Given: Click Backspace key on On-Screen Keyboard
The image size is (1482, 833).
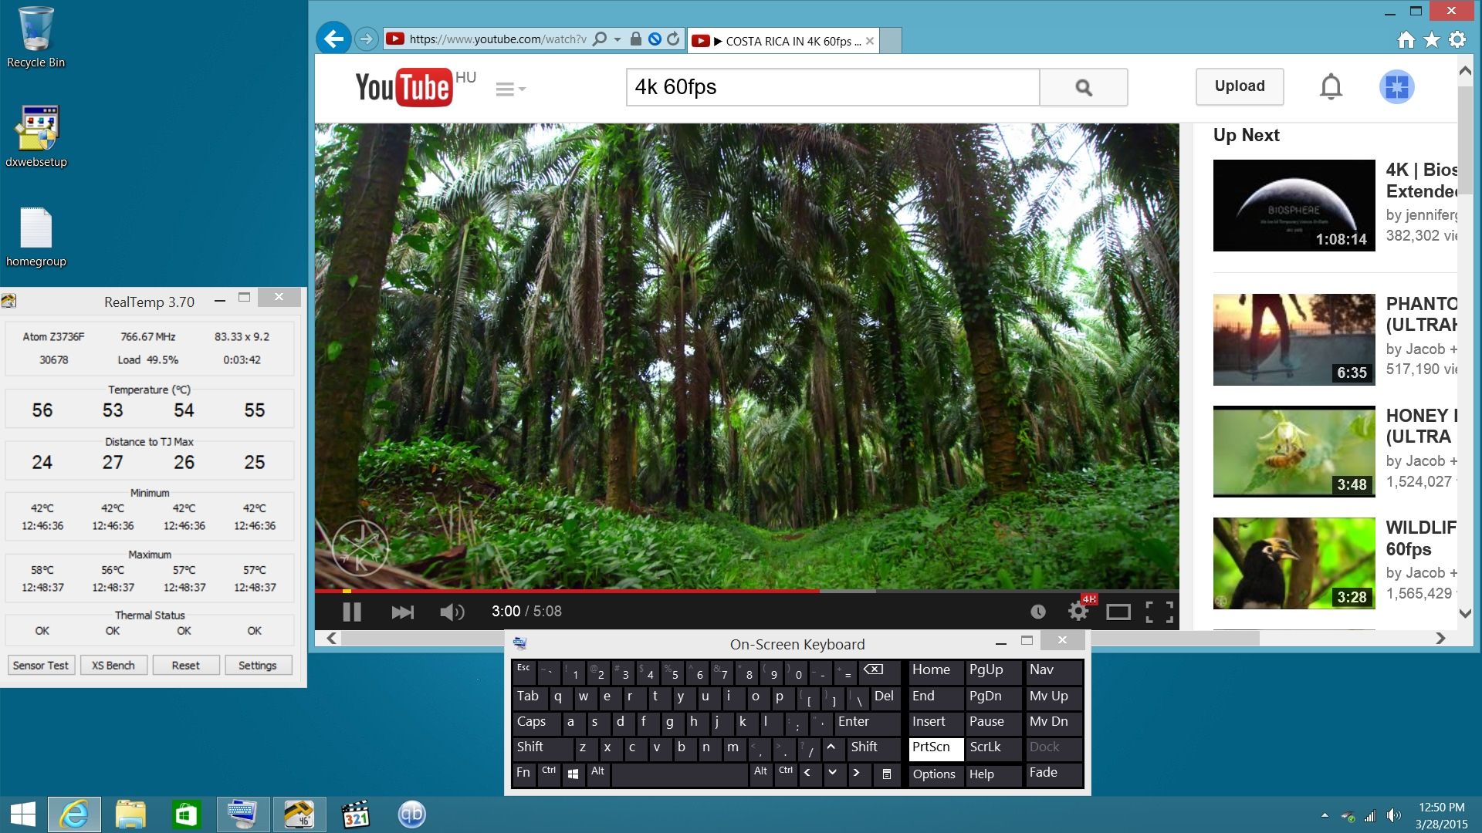Looking at the screenshot, I should (x=879, y=671).
